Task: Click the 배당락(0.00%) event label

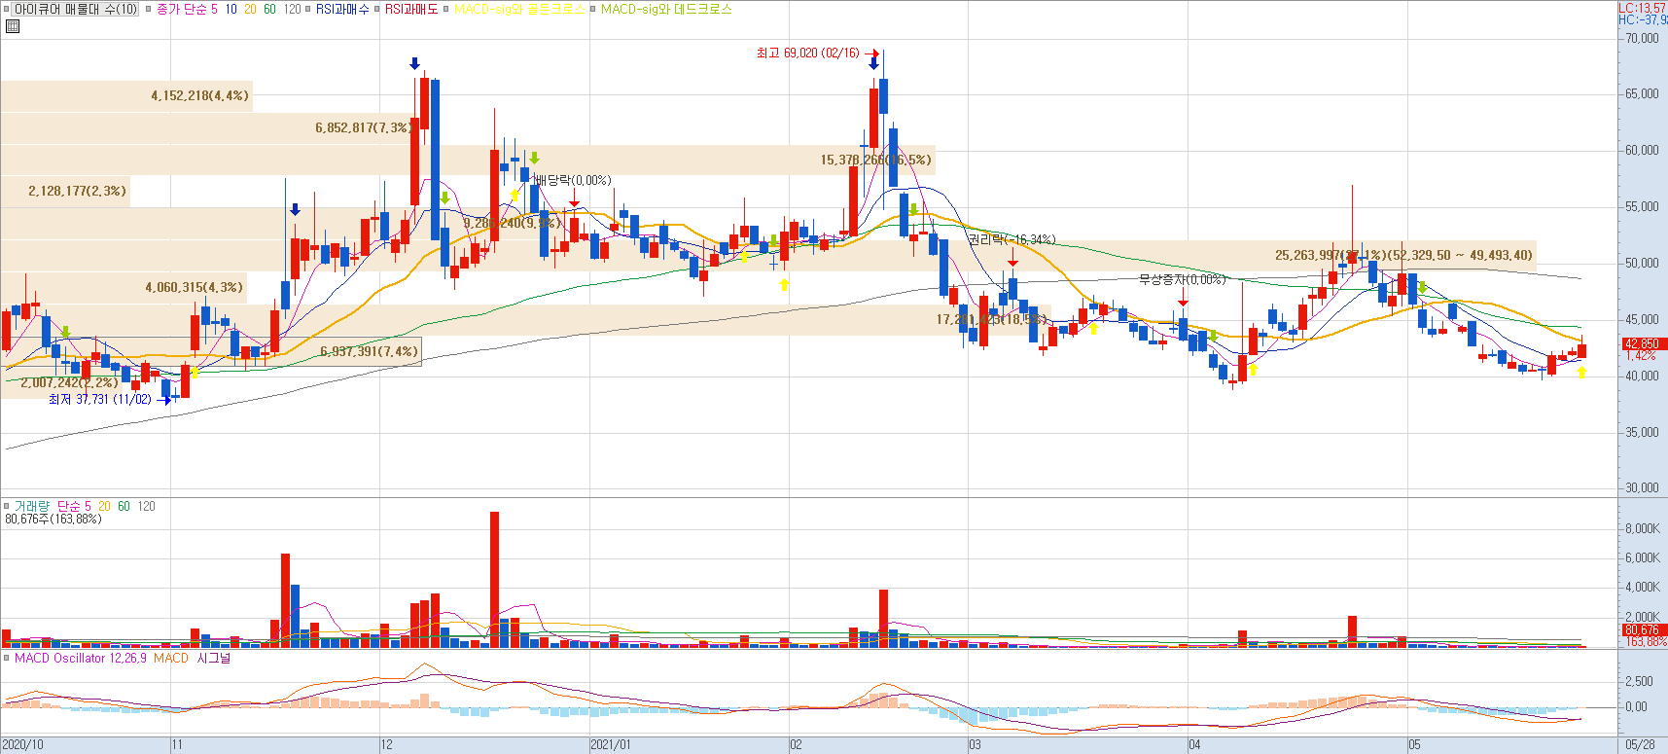Action: 573,180
